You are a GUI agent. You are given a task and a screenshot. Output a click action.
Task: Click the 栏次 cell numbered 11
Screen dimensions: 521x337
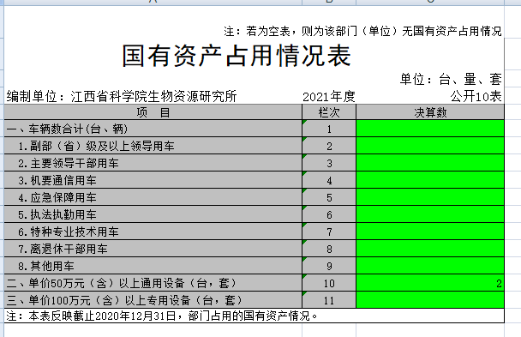[x=329, y=300]
